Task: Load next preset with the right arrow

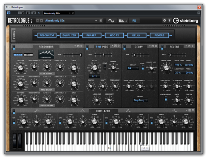Action: click(41, 21)
